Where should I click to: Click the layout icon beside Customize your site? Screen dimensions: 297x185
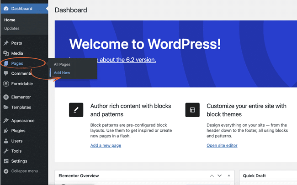point(192,110)
